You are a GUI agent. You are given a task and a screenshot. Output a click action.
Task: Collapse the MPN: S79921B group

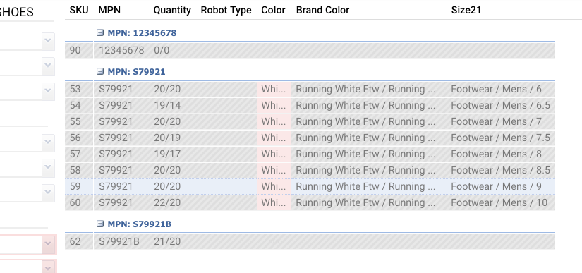100,224
